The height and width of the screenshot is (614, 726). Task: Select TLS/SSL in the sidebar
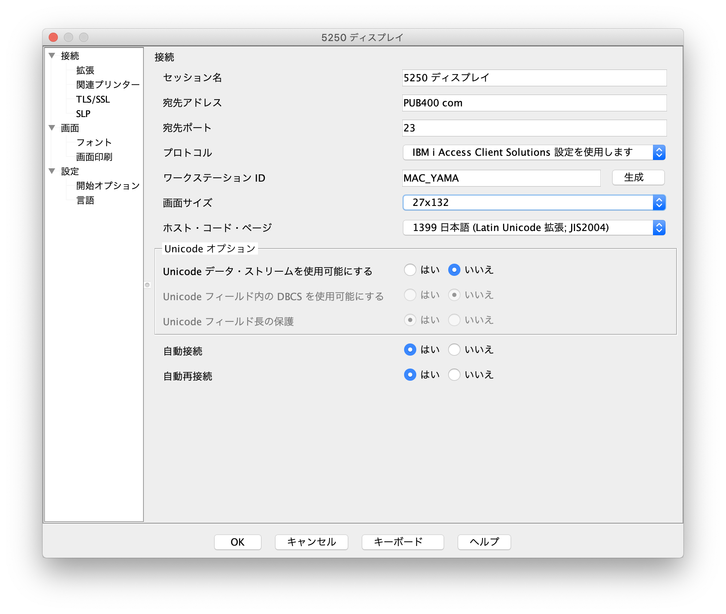[x=93, y=99]
